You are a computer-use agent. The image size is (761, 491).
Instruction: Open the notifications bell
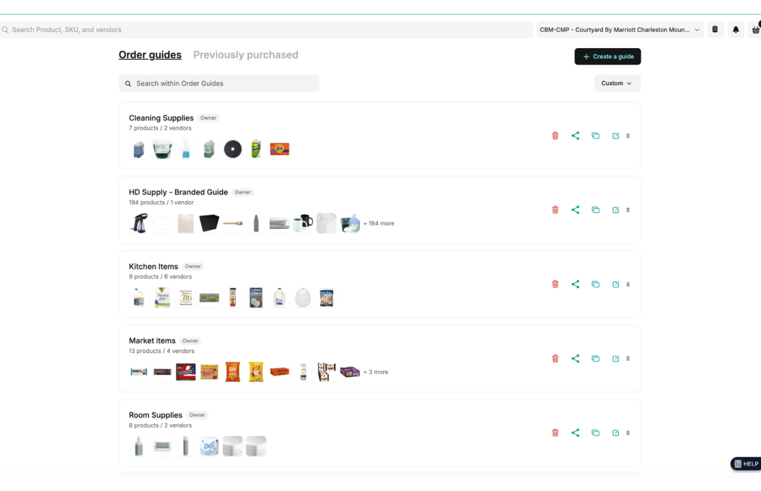(x=735, y=29)
